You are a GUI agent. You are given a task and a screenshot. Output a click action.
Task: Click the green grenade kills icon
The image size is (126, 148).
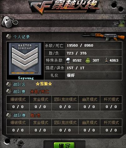tap(88, 60)
